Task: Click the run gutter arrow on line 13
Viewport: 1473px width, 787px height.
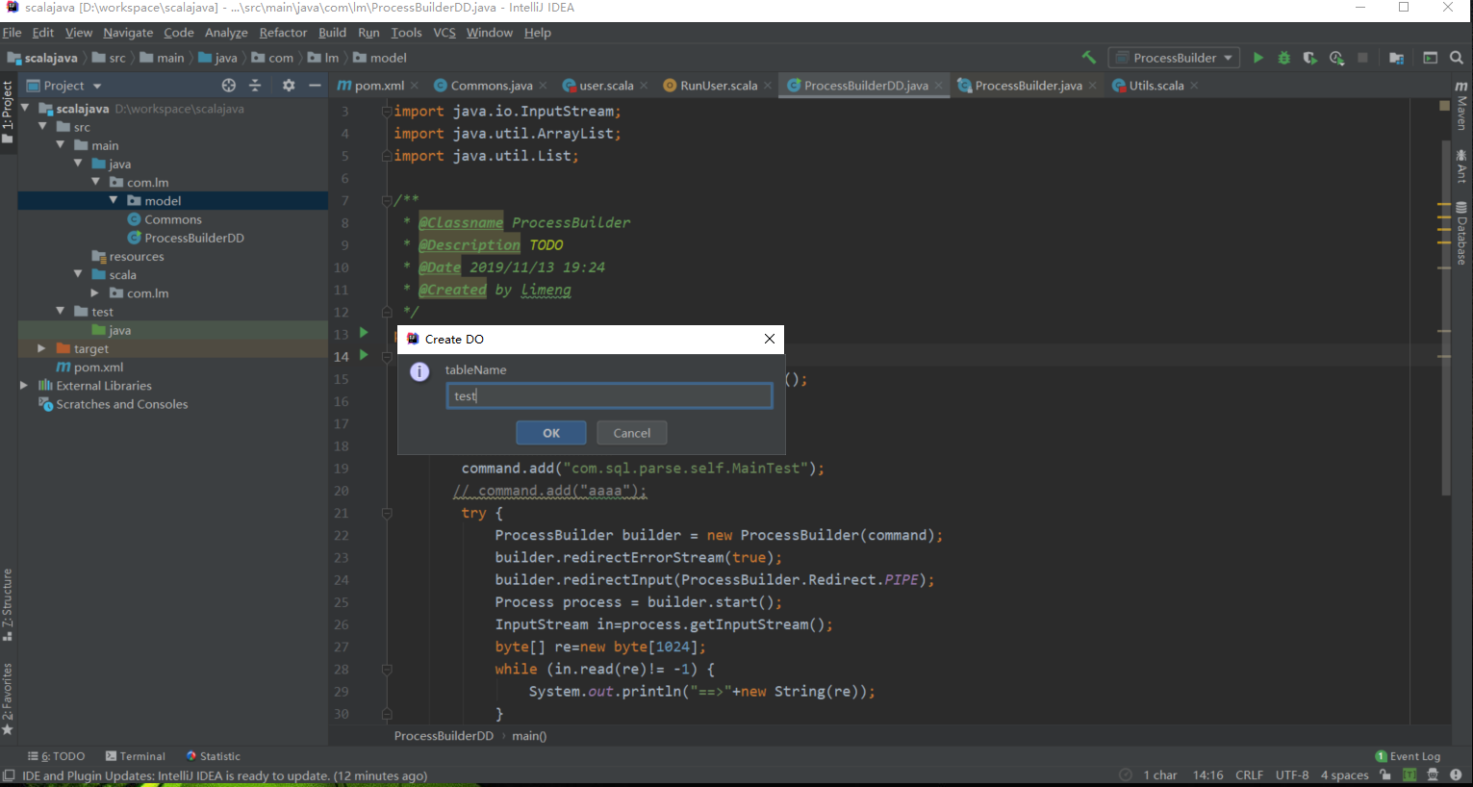Action: click(364, 333)
